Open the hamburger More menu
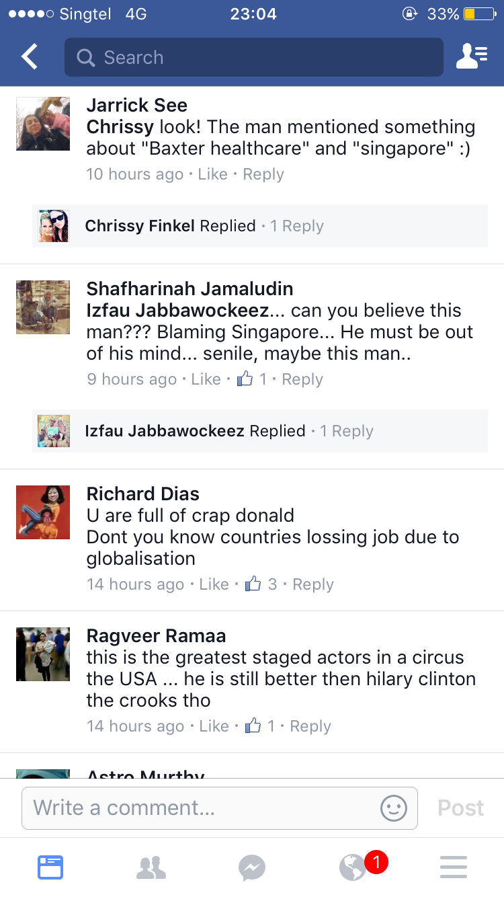This screenshot has width=504, height=897. click(454, 867)
